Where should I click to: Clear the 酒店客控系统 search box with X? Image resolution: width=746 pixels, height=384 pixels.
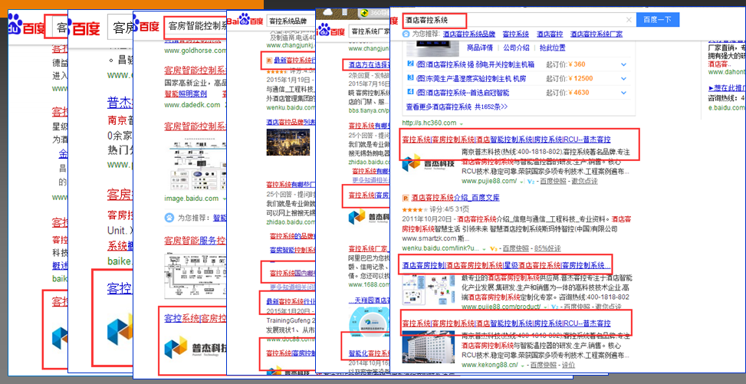(x=629, y=20)
